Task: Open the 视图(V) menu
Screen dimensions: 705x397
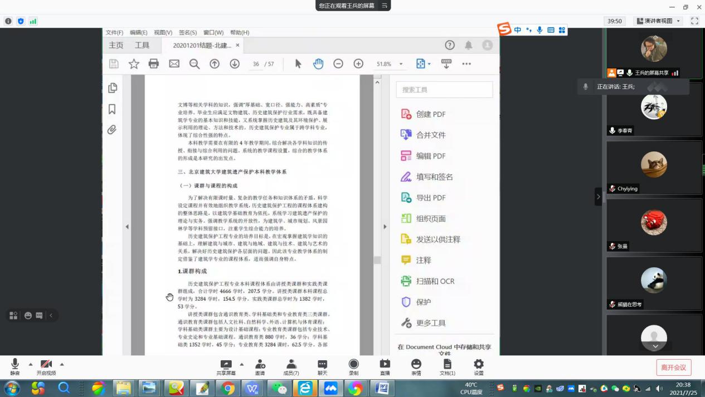Action: 163,32
